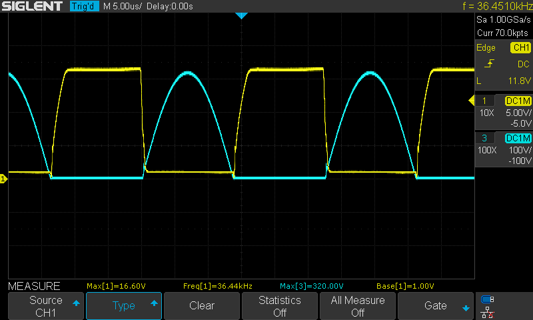The width and height of the screenshot is (533, 320).
Task: Toggle the Statistics Off softkey
Action: 279,306
